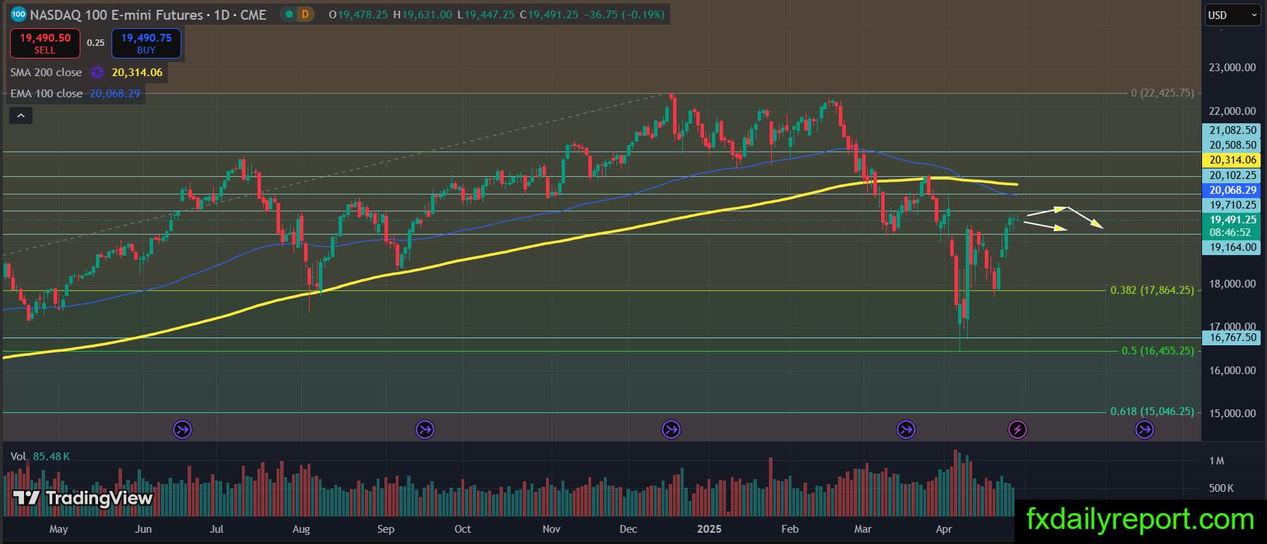Click the high price H19,631.00
Viewport: 1267px width, 544px height.
[423, 14]
